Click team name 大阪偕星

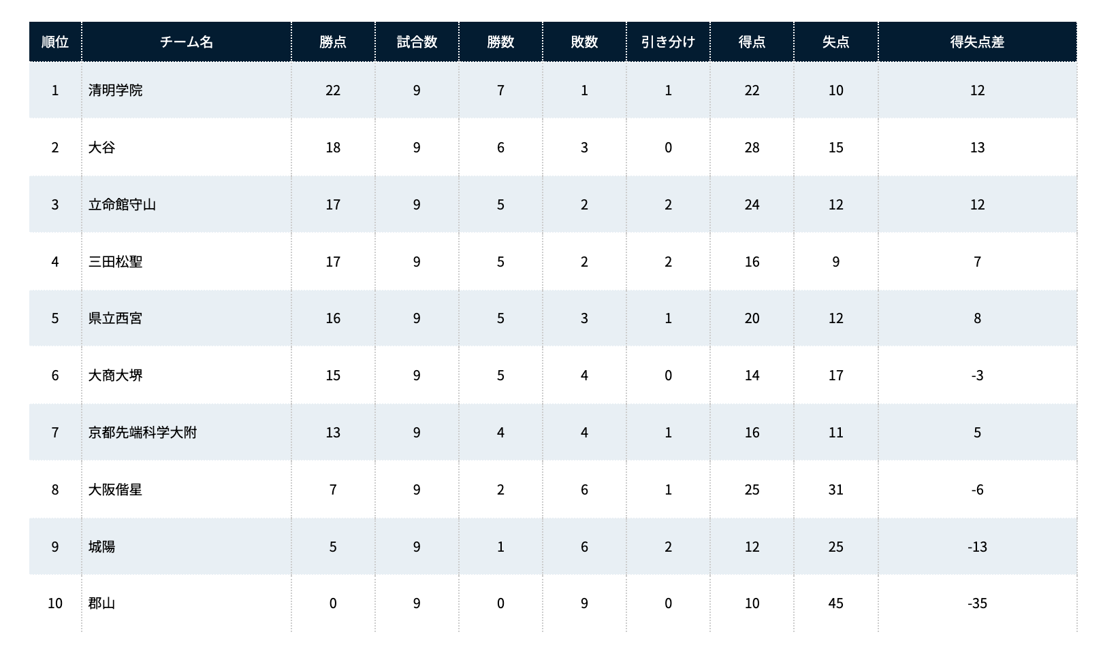coord(116,490)
